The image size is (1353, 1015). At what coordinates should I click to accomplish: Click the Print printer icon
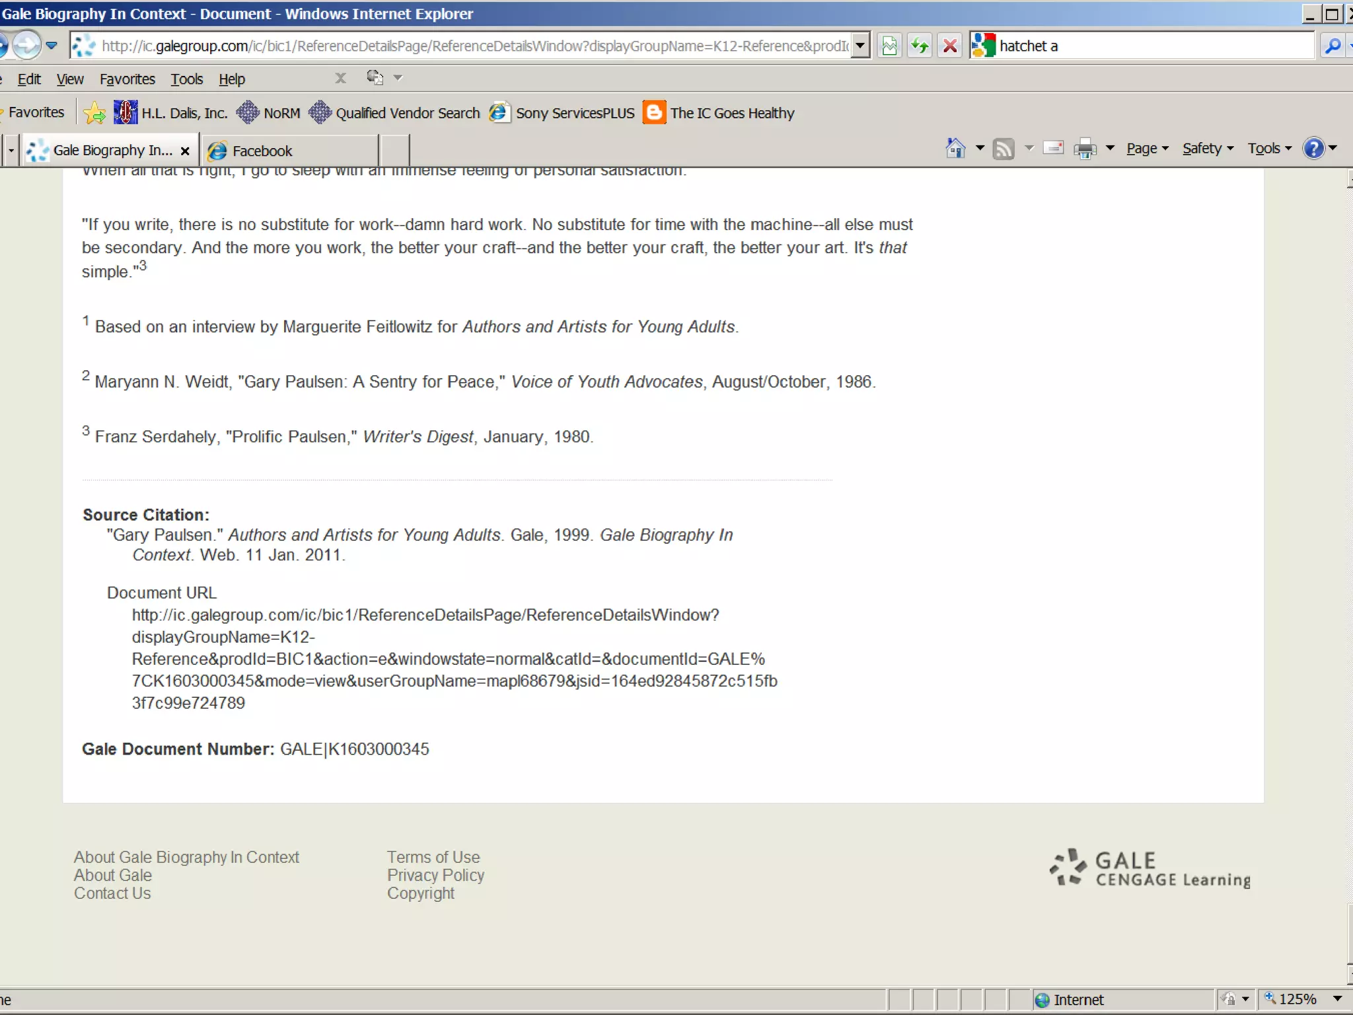pos(1085,148)
